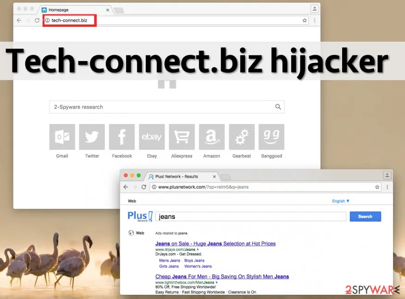
Task: View site info icon beside www.plusnetwork.com
Action: (x=154, y=187)
